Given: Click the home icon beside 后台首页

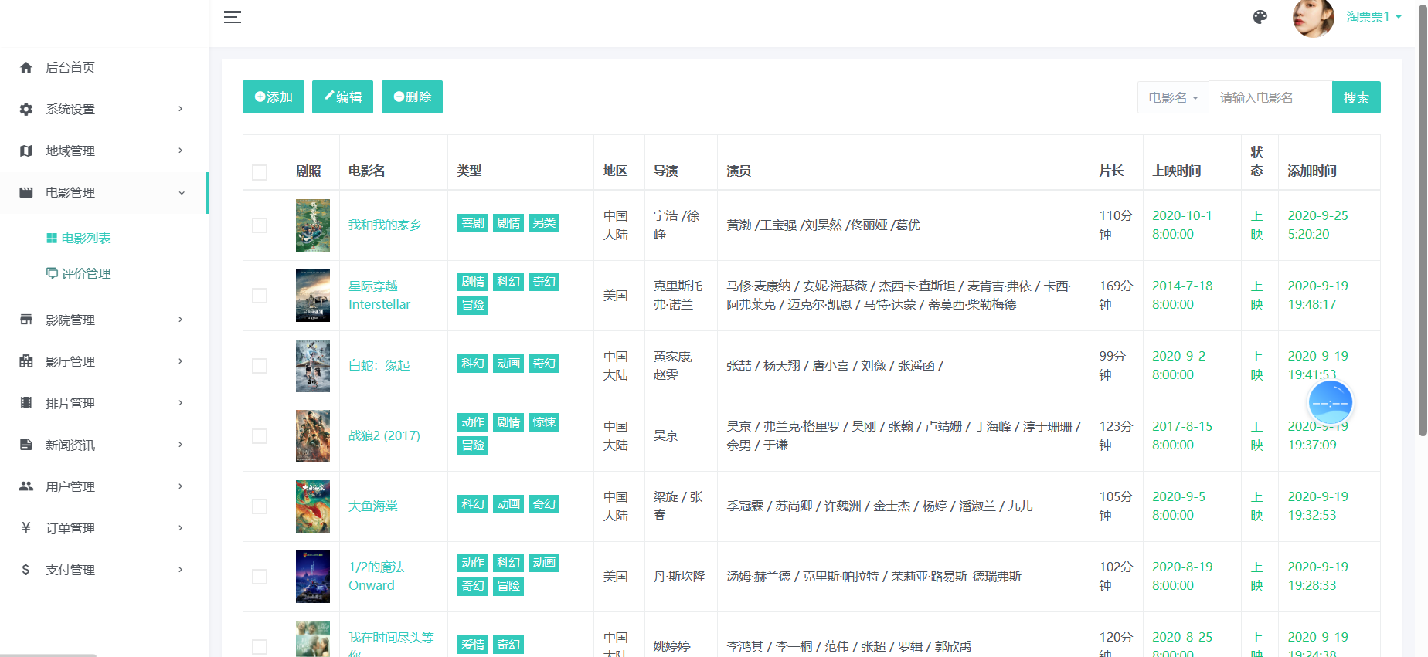Looking at the screenshot, I should [x=26, y=67].
